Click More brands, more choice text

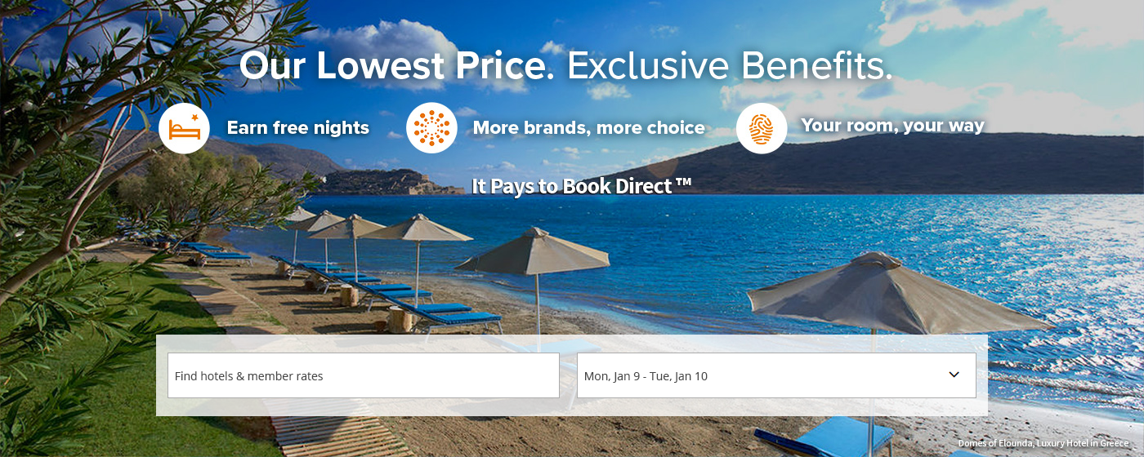click(x=589, y=128)
